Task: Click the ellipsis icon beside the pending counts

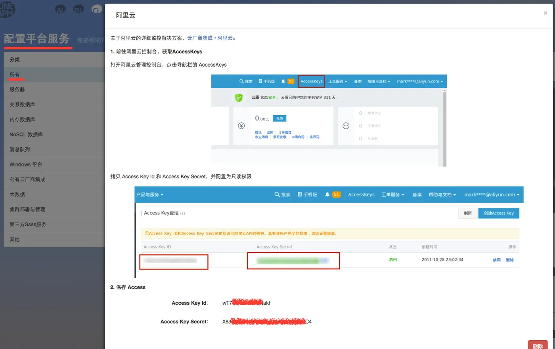Action: point(346,126)
